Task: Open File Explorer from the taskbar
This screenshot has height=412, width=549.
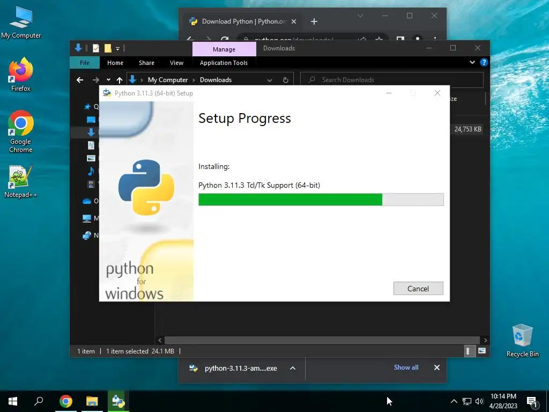Action: click(92, 401)
